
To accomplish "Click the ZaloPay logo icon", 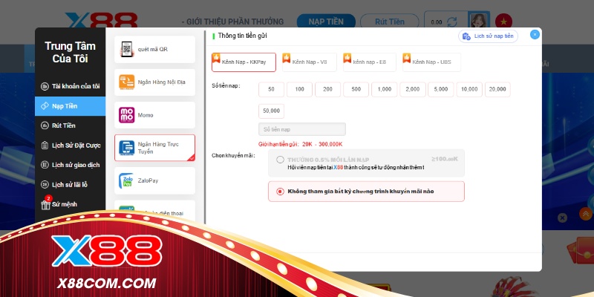I will [x=126, y=180].
